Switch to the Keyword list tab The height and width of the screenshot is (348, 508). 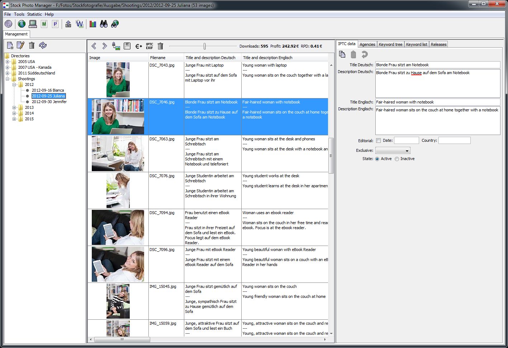click(417, 44)
